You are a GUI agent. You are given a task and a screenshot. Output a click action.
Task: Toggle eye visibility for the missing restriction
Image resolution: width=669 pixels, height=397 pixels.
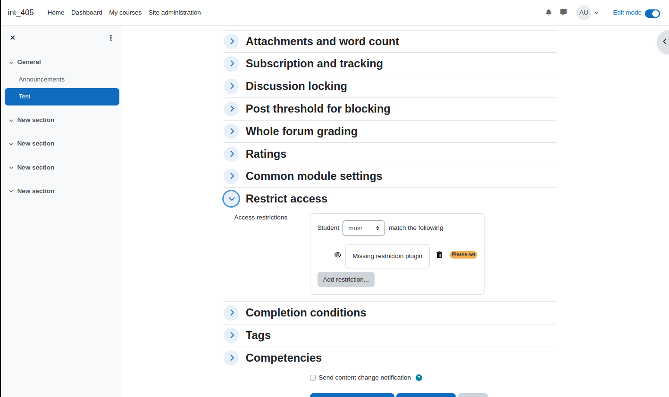338,255
